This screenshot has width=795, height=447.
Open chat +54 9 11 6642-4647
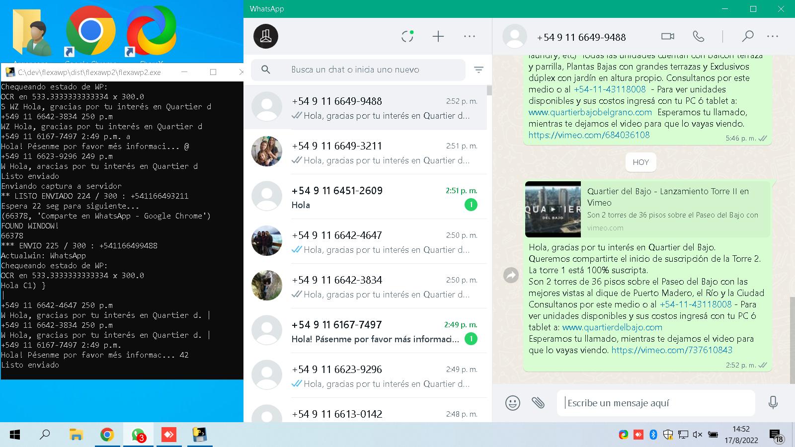(365, 241)
